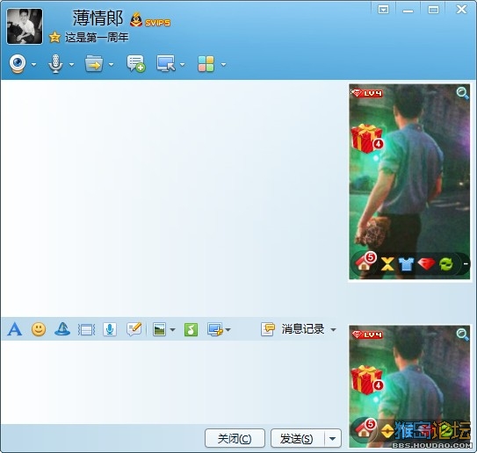Expand applications menu dropdown arrow
The height and width of the screenshot is (453, 477).
(x=224, y=64)
